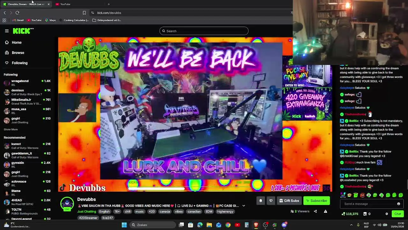Open demisux channel in Following list
This screenshot has height=230, width=408.
27,92
